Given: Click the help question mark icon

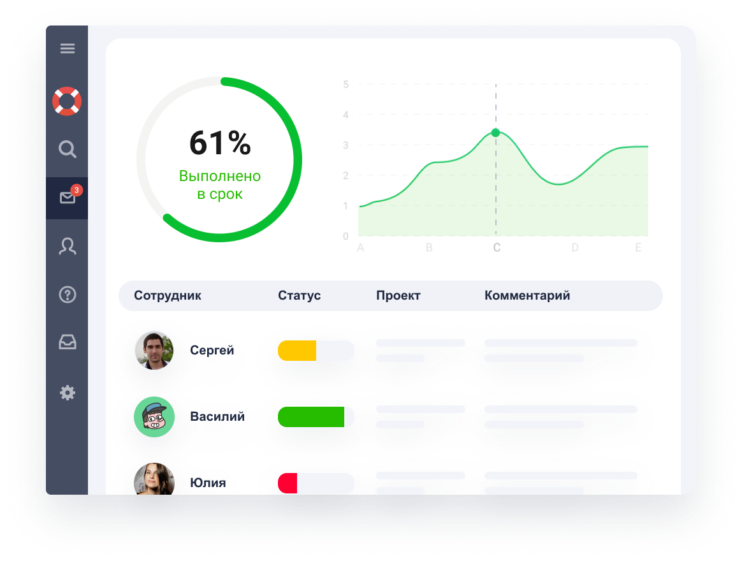Looking at the screenshot, I should point(67,295).
